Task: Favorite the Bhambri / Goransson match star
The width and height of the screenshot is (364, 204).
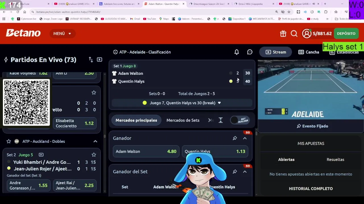Action: (94, 154)
